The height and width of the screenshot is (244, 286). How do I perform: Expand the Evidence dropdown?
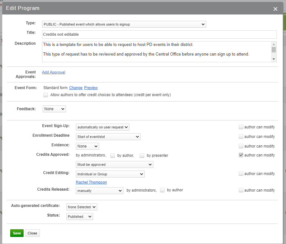click(87, 146)
